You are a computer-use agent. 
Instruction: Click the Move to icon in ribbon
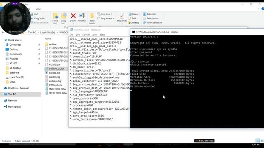click(x=55, y=18)
